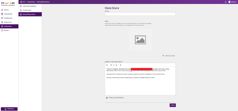This screenshot has height=111, width=238.
Task: Click the Szablon maila zaproszenia label
Action: point(113,62)
